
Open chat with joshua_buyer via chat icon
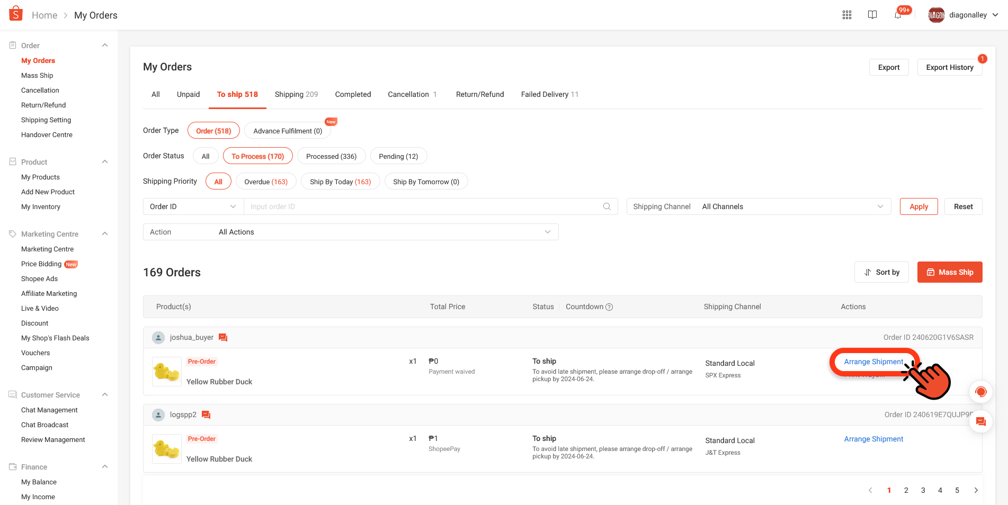222,337
